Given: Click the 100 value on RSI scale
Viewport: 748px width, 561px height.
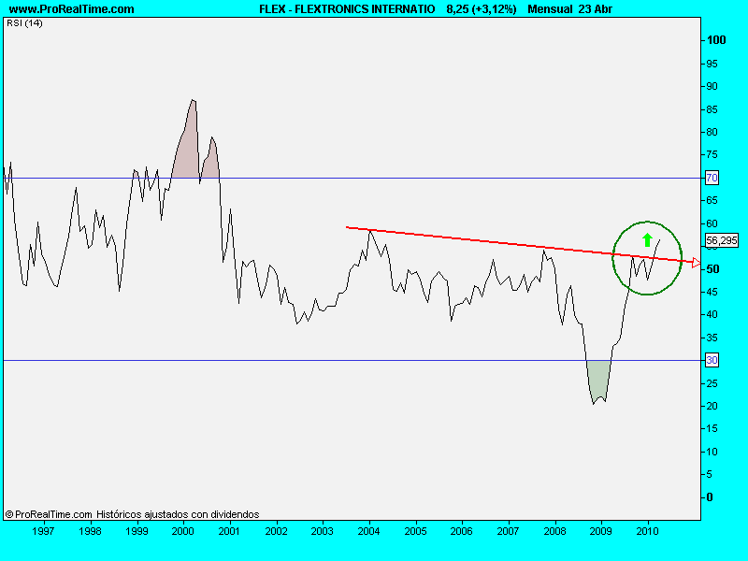Looking at the screenshot, I should pos(716,40).
